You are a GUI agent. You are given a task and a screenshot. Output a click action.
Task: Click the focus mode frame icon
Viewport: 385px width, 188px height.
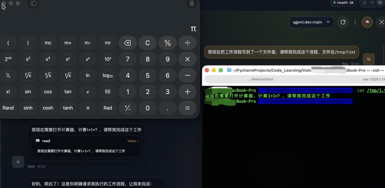coord(381,22)
